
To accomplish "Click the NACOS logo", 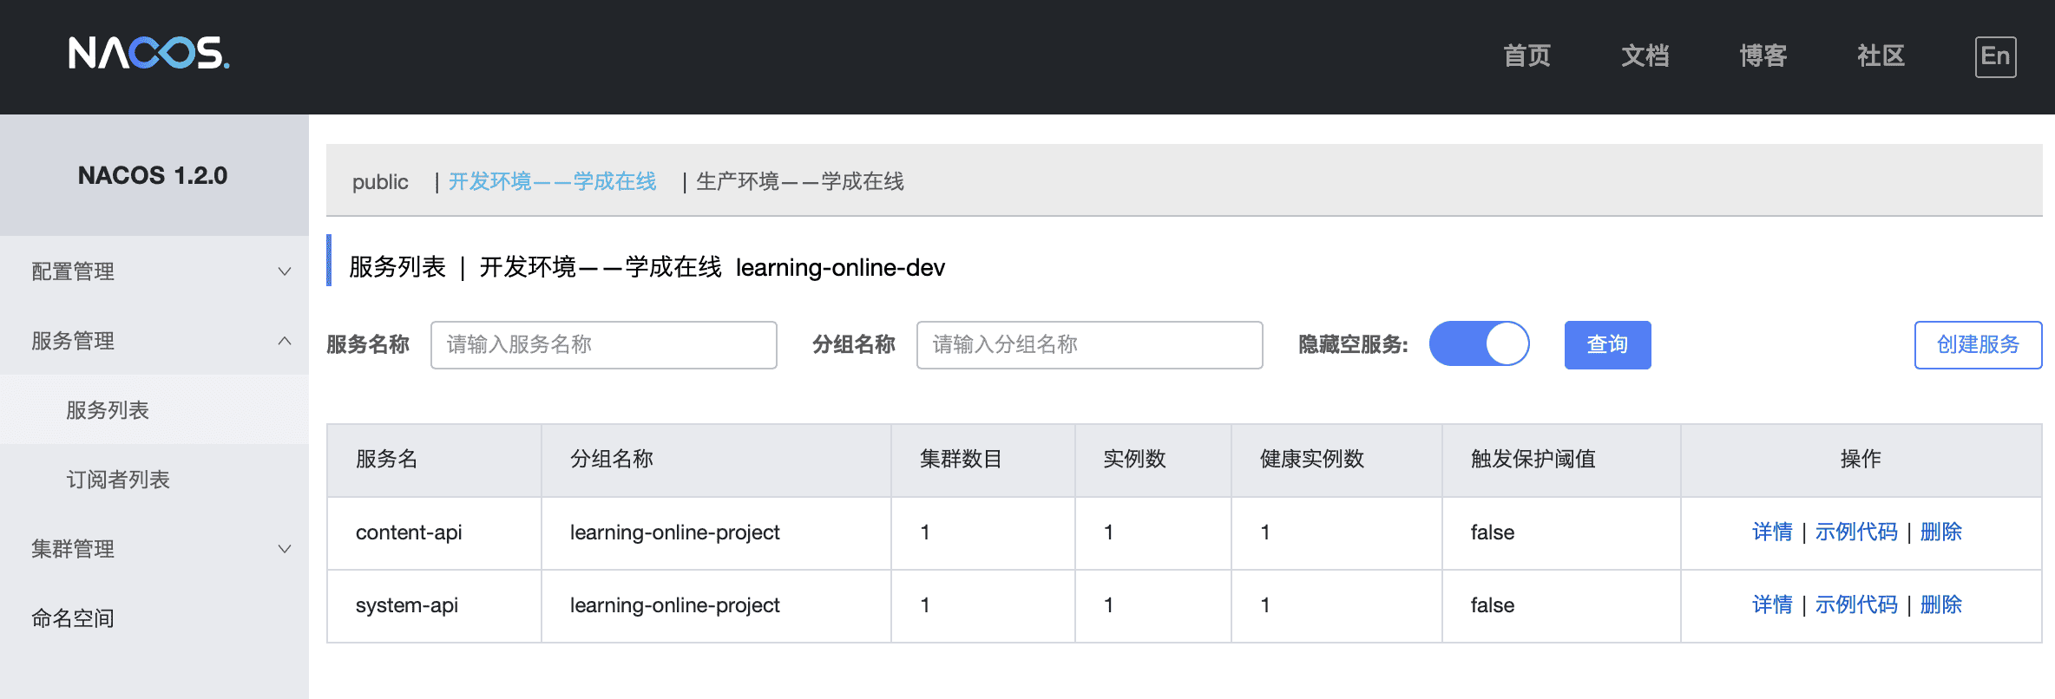I will point(149,54).
